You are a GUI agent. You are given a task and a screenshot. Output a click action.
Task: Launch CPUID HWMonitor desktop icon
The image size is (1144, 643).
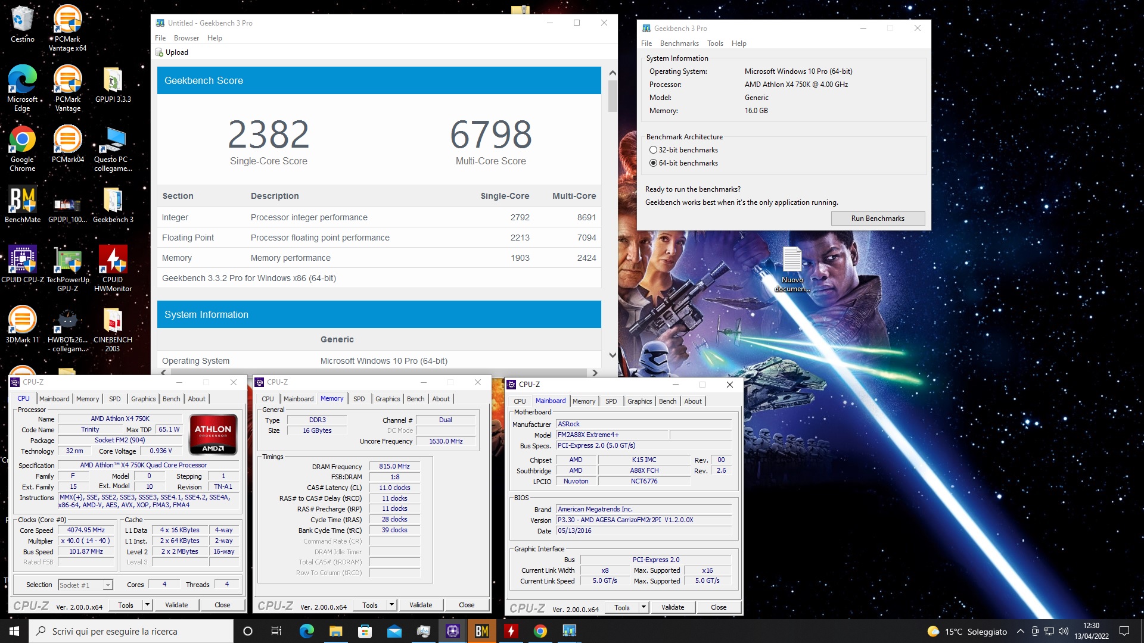113,269
